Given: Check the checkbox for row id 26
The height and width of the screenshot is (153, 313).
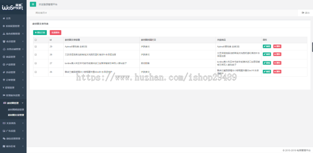Looking at the screenshot, I should tap(36, 72).
